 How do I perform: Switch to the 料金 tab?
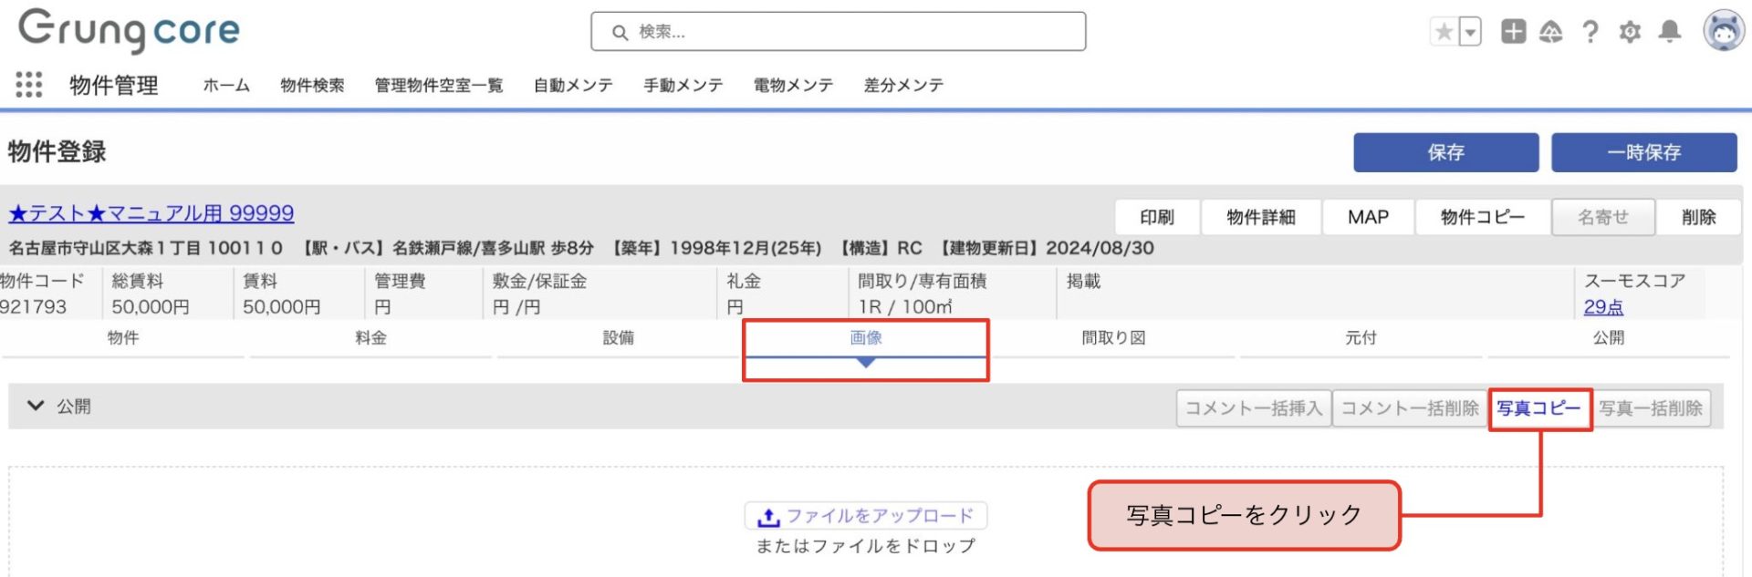370,338
